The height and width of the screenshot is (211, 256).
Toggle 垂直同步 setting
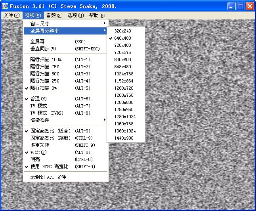pyautogui.click(x=44, y=49)
